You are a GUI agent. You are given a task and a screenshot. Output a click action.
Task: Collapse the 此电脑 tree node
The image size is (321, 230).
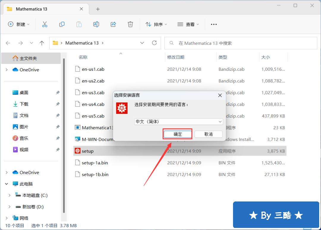(7, 184)
